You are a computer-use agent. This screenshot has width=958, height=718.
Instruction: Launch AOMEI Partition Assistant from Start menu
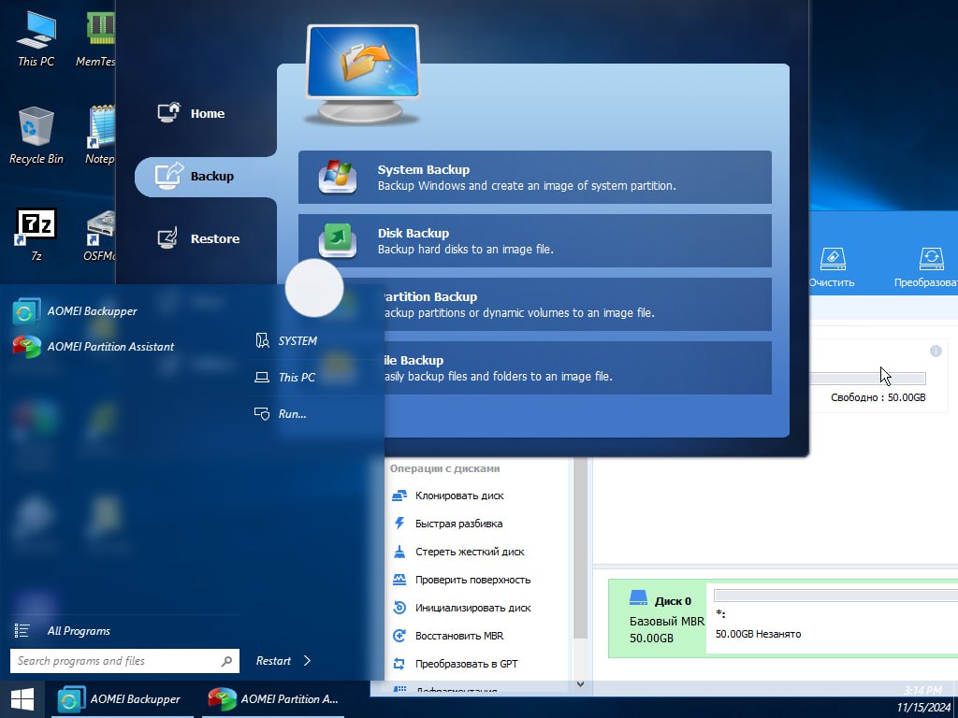click(x=110, y=347)
